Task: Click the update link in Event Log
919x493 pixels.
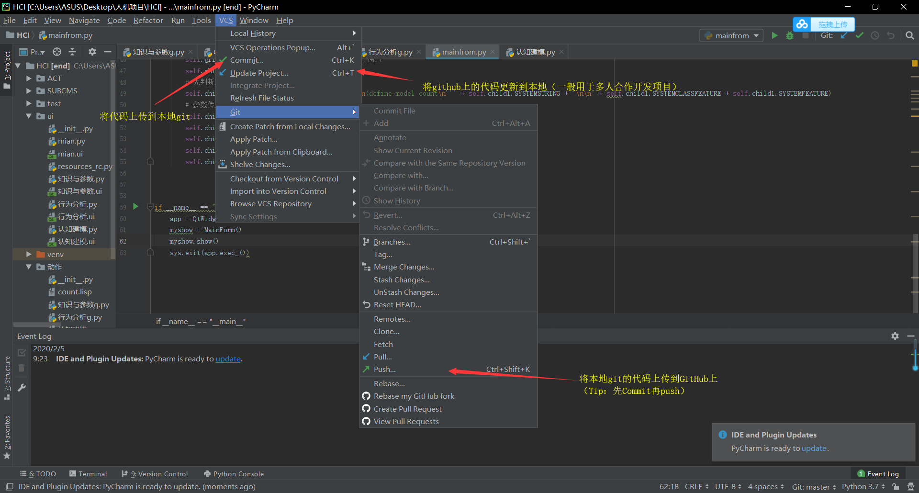Action: pyautogui.click(x=228, y=359)
